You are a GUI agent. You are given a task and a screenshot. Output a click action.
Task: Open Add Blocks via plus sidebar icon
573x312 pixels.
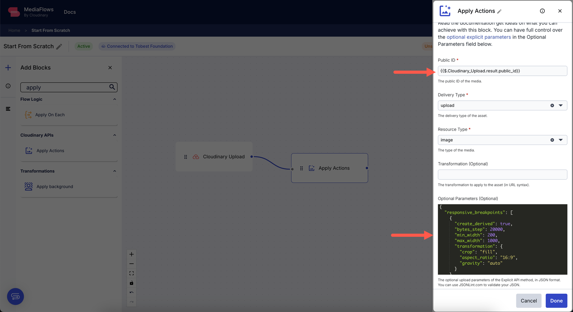(x=8, y=67)
